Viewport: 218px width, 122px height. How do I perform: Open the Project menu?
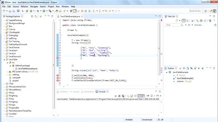[x=51, y=6]
